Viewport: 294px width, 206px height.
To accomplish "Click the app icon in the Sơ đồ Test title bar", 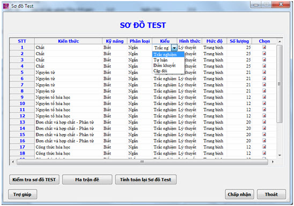I will tap(6, 6).
